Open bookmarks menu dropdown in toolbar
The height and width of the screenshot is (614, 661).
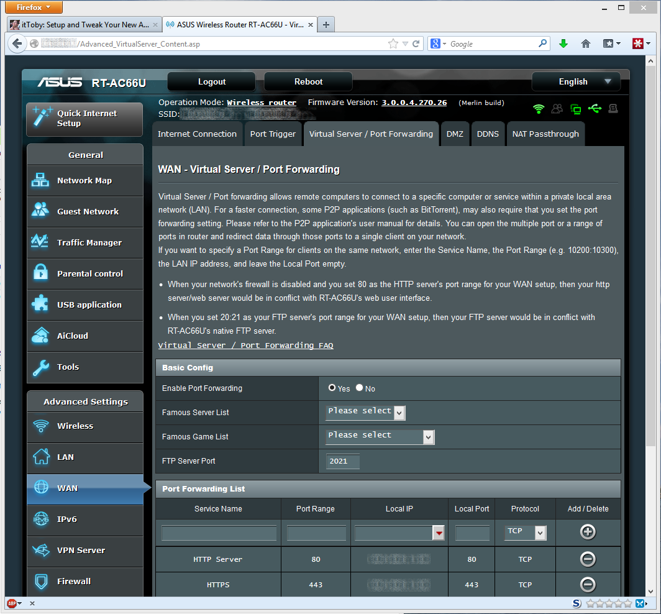tap(612, 44)
